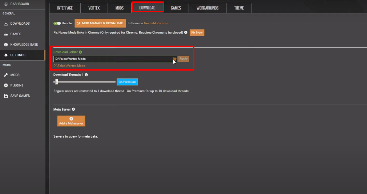This screenshot has height=194, width=367.
Task: Switch to the Workarounds tab
Action: tap(207, 8)
